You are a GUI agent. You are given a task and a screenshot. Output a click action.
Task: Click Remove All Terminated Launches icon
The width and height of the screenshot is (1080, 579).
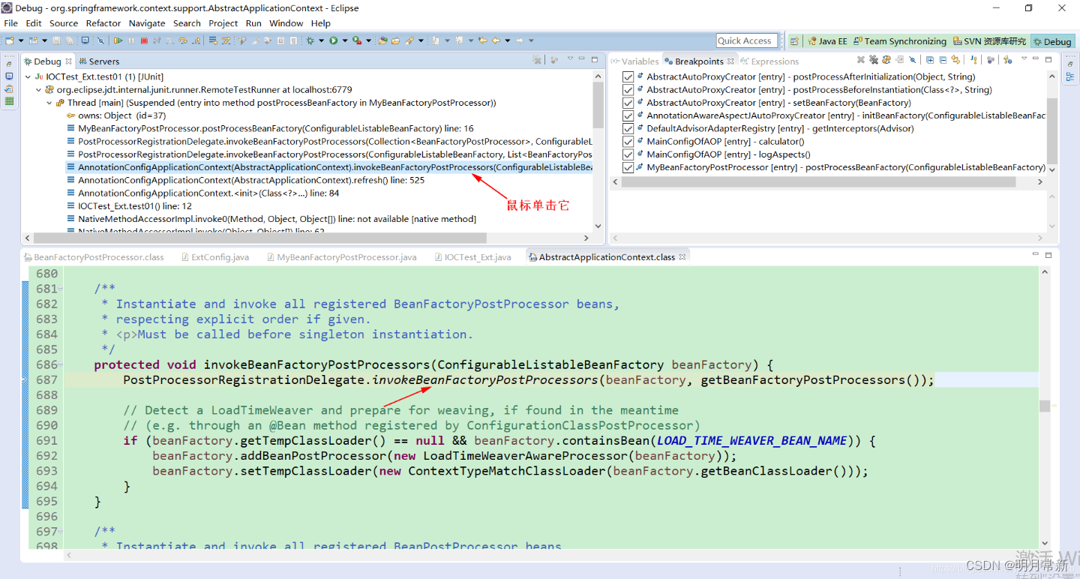click(x=536, y=60)
